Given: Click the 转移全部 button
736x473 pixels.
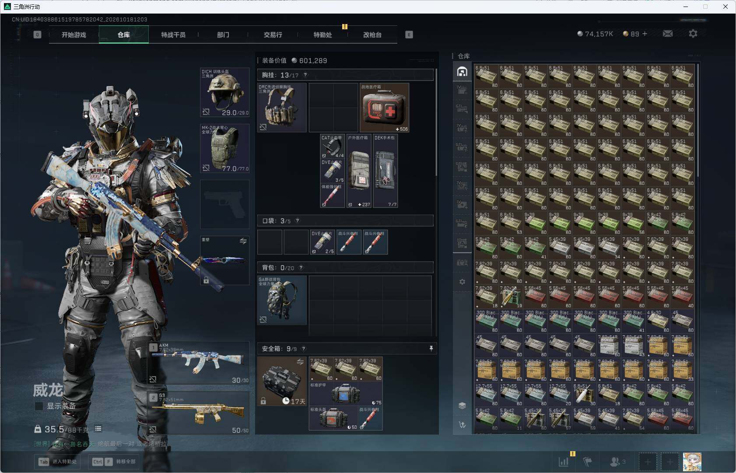Looking at the screenshot, I should tap(114, 462).
